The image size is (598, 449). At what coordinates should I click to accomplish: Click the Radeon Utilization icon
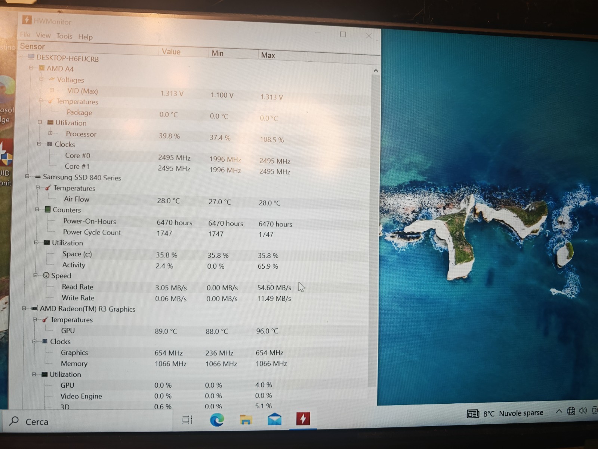tap(44, 374)
